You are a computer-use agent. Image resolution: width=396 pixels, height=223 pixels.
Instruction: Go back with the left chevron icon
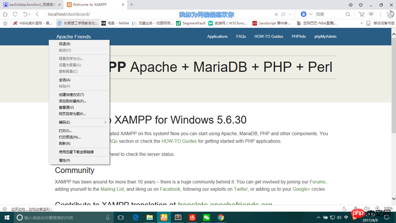click(38, 14)
